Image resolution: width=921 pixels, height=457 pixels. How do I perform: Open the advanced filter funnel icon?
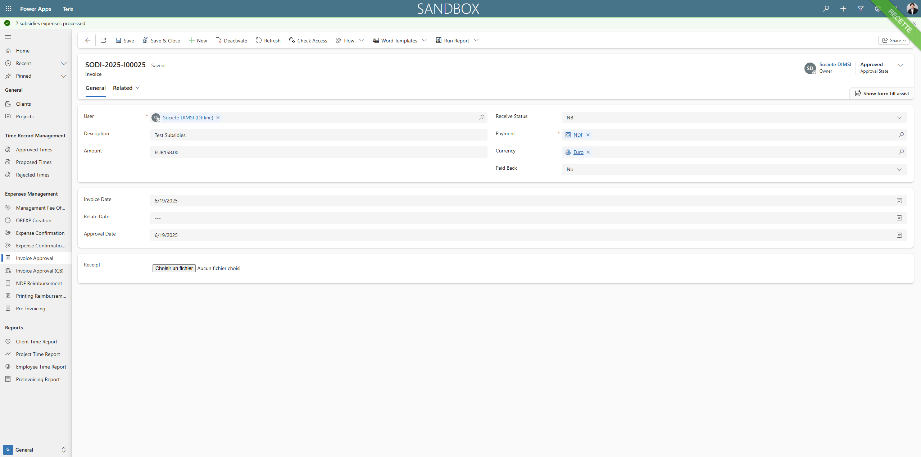[861, 9]
